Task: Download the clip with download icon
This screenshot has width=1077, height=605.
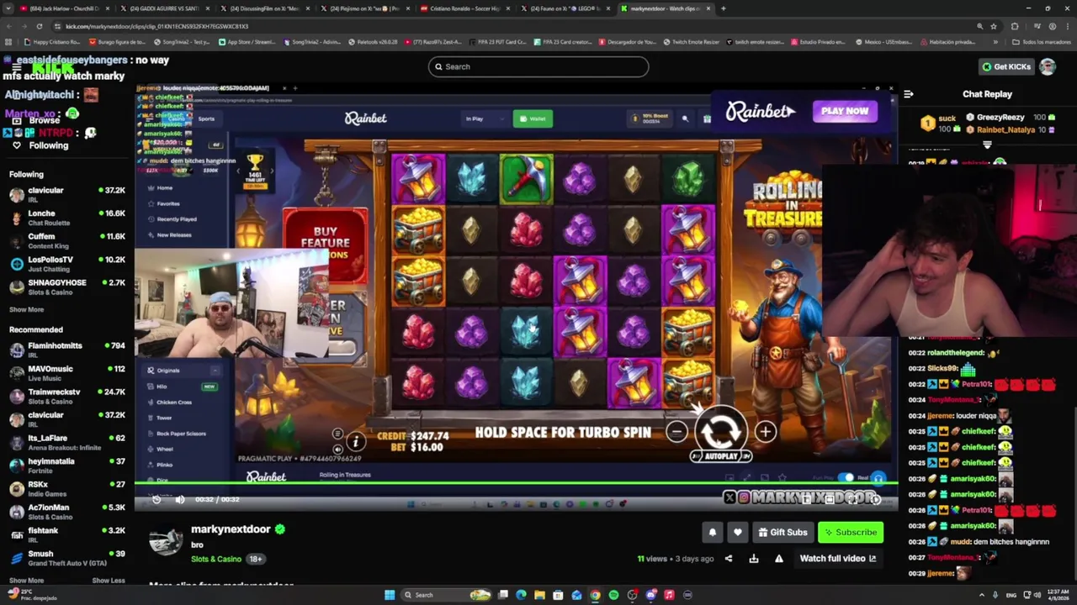Action: (x=754, y=558)
